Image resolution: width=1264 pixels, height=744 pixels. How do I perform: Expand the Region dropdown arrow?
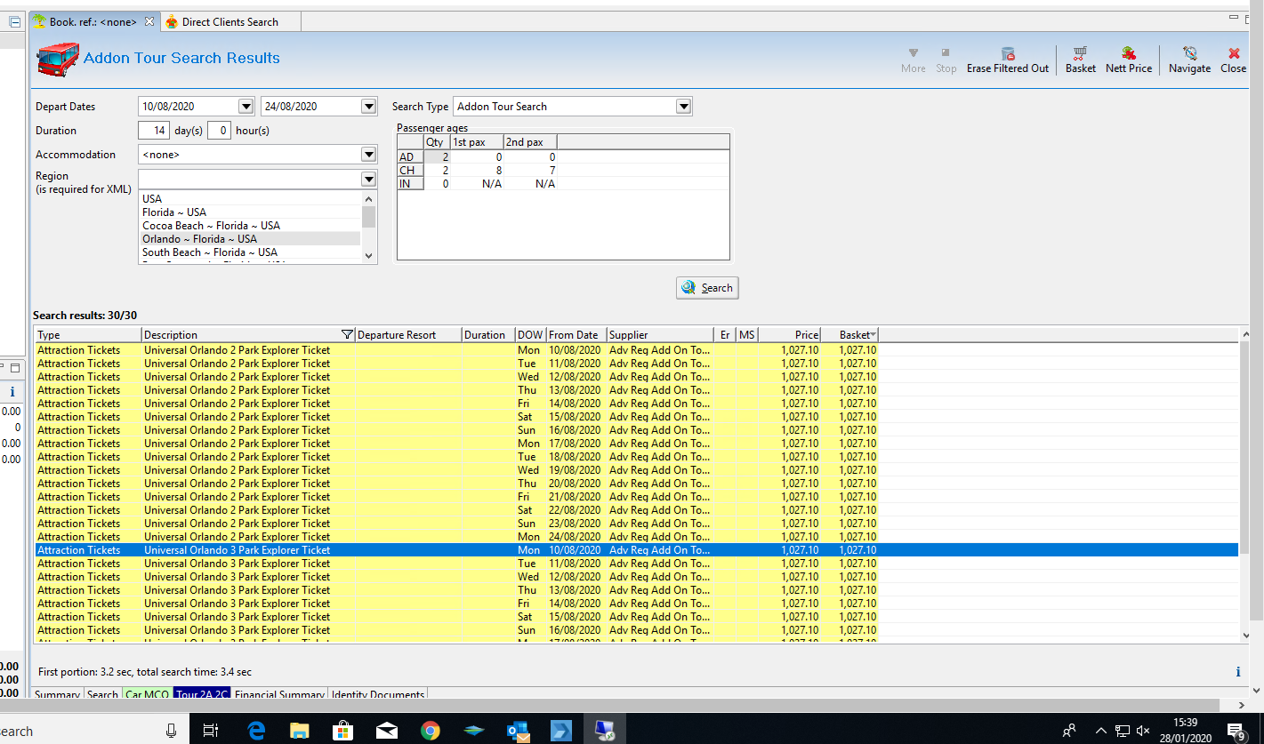(368, 179)
